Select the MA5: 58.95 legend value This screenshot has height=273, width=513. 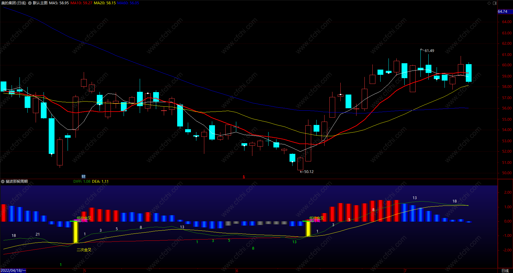coord(59,3)
